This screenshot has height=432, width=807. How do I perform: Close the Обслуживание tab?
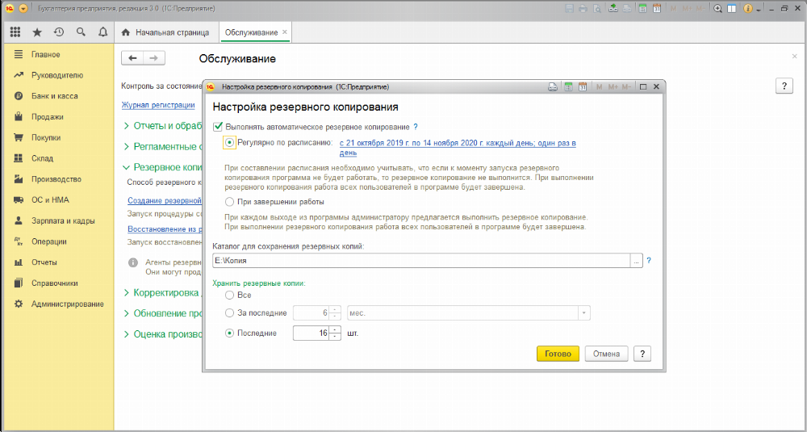(285, 32)
